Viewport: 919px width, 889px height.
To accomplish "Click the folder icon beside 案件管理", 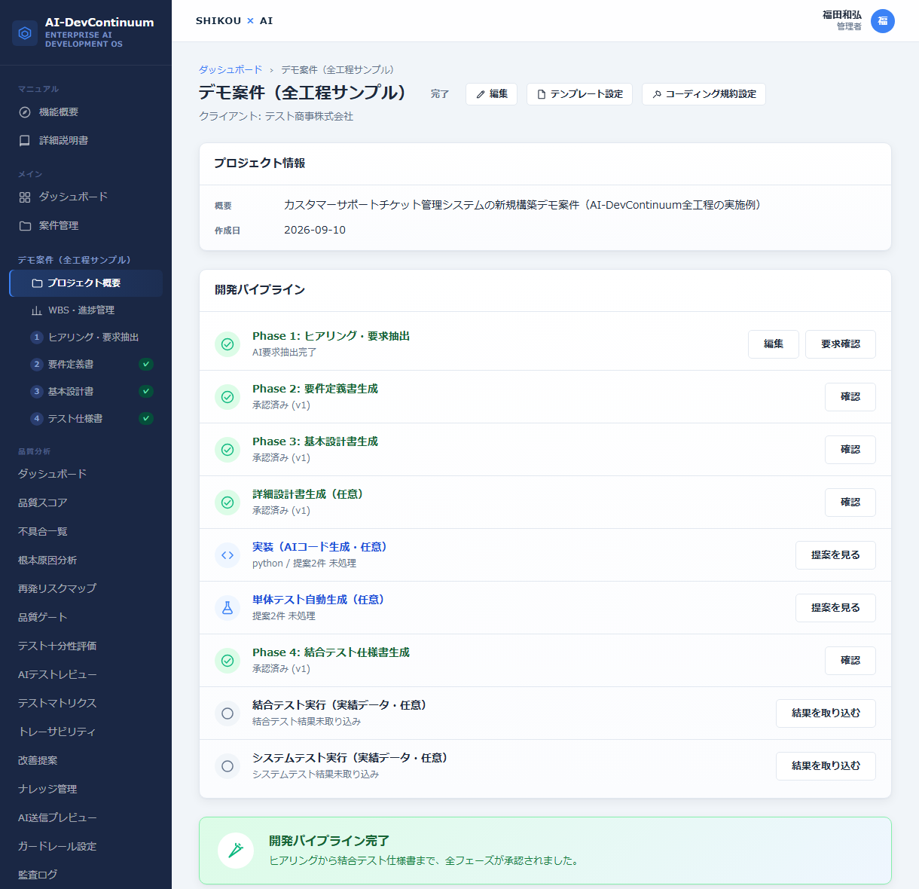I will (x=25, y=226).
